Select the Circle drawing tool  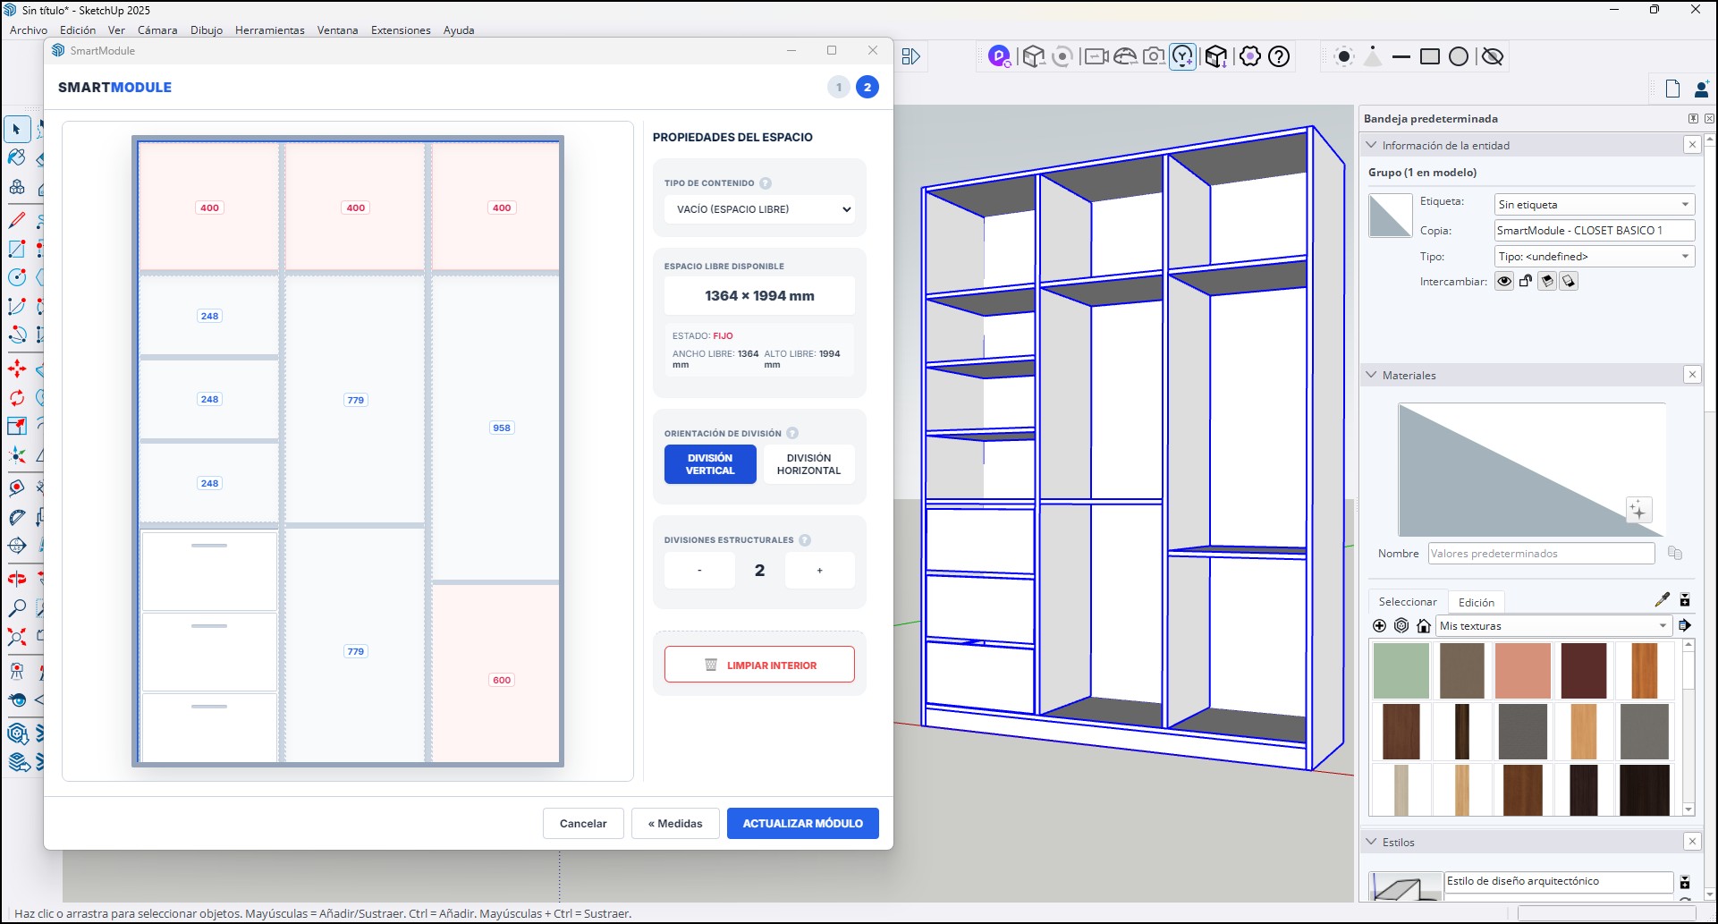(x=17, y=277)
